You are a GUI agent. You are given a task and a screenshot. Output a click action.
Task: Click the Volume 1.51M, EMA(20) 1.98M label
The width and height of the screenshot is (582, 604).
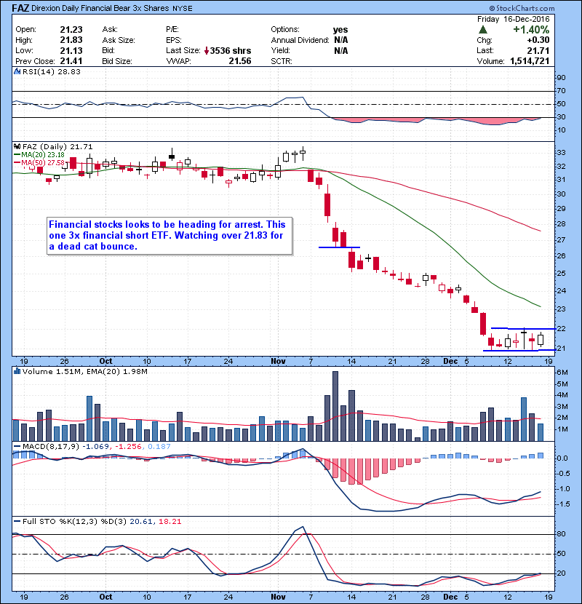(84, 371)
